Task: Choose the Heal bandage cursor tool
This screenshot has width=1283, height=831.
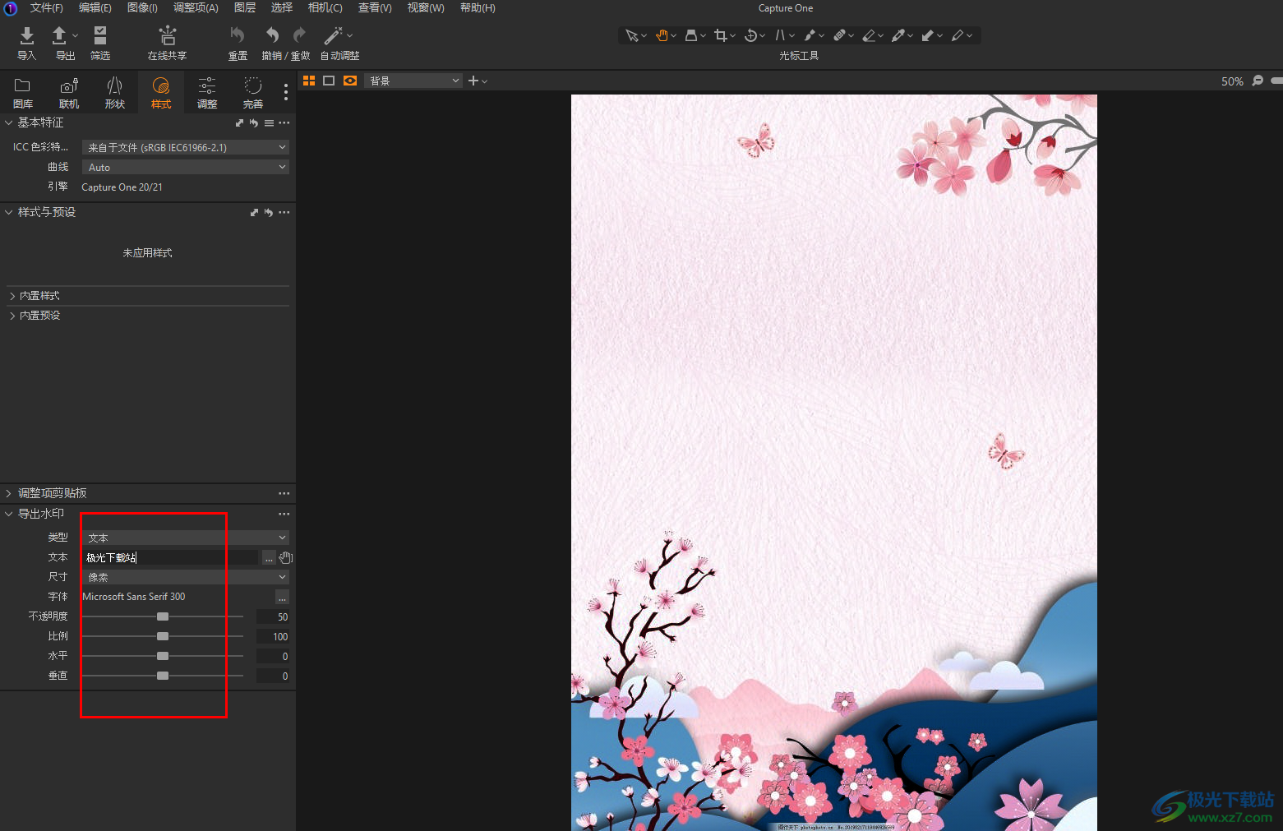Action: (x=839, y=35)
